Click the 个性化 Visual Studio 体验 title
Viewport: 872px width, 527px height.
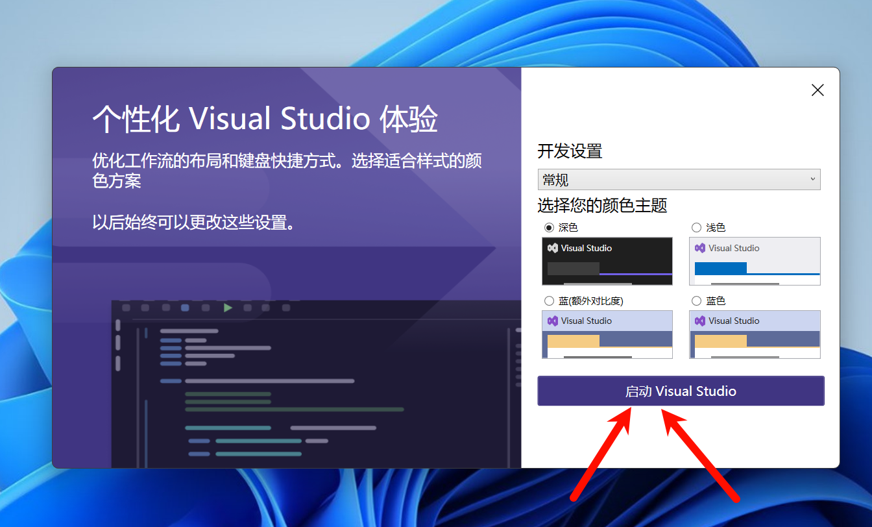[265, 119]
